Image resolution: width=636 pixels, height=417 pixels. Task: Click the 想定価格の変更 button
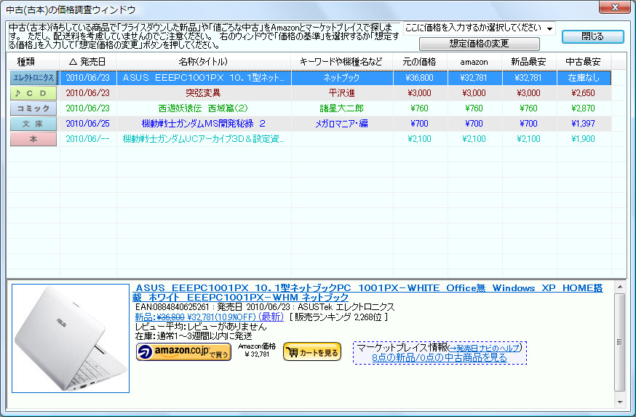(x=480, y=44)
